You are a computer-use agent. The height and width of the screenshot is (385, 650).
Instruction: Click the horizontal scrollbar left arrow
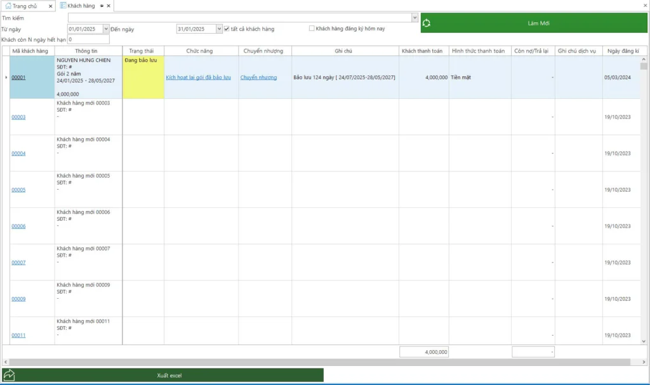coord(5,362)
